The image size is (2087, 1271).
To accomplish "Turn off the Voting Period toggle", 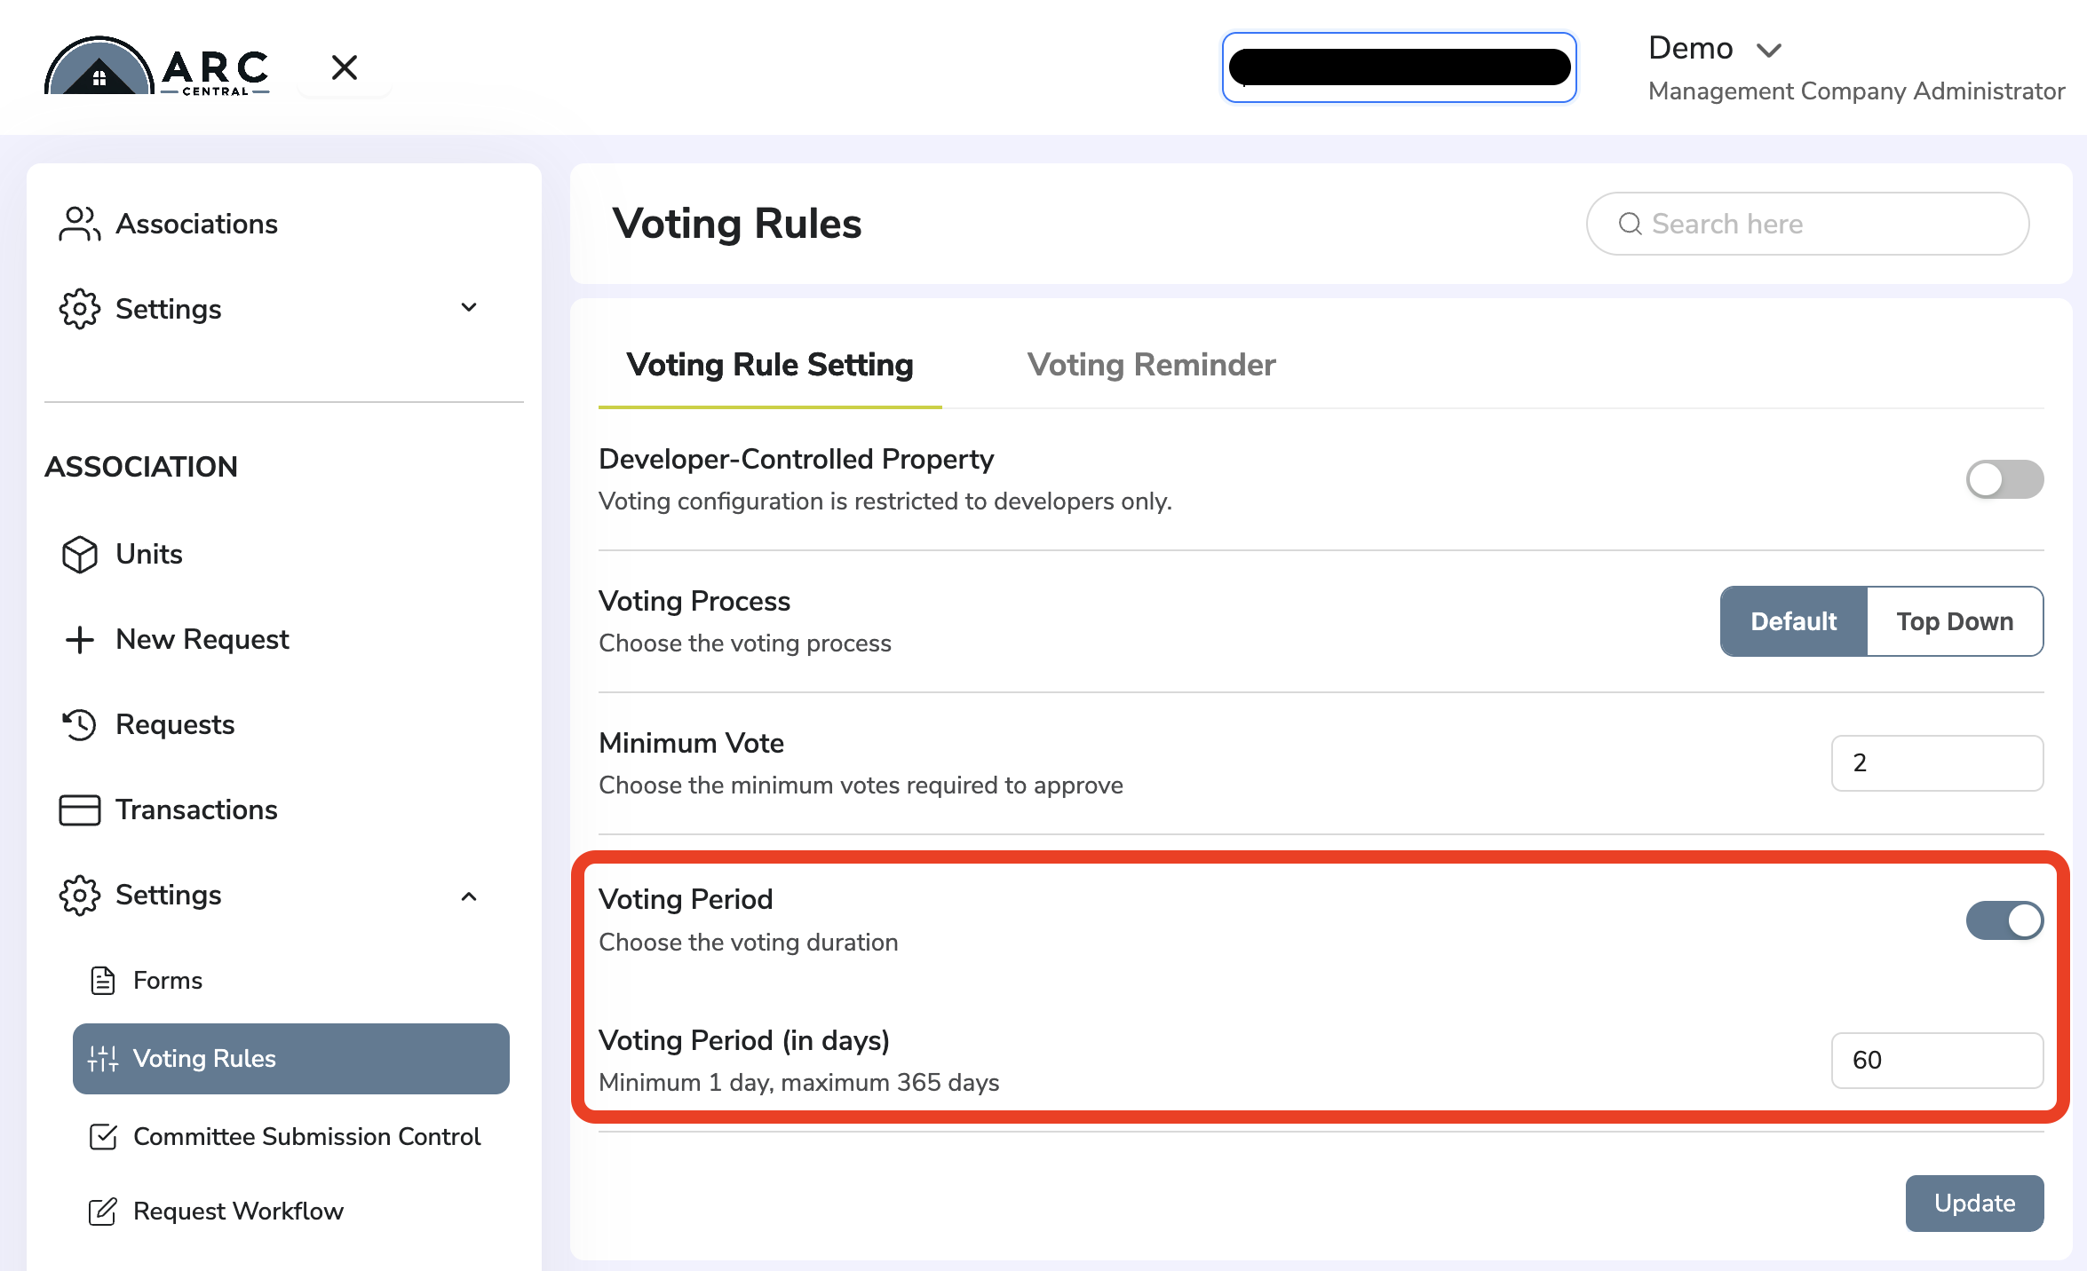I will 2004,920.
